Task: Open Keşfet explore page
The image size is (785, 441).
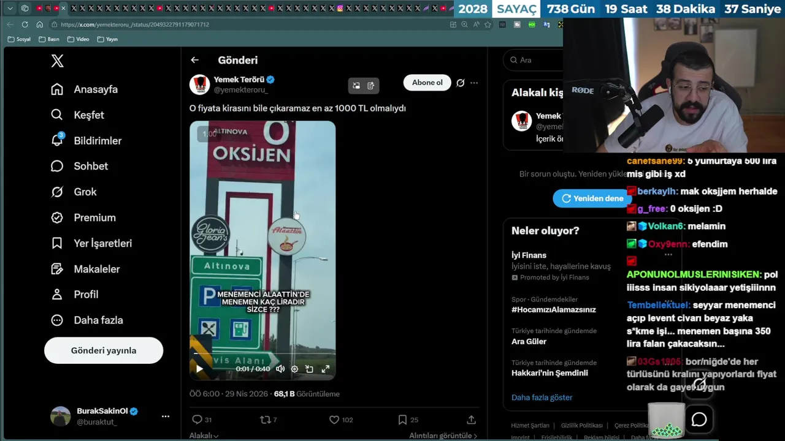Action: pos(77,115)
